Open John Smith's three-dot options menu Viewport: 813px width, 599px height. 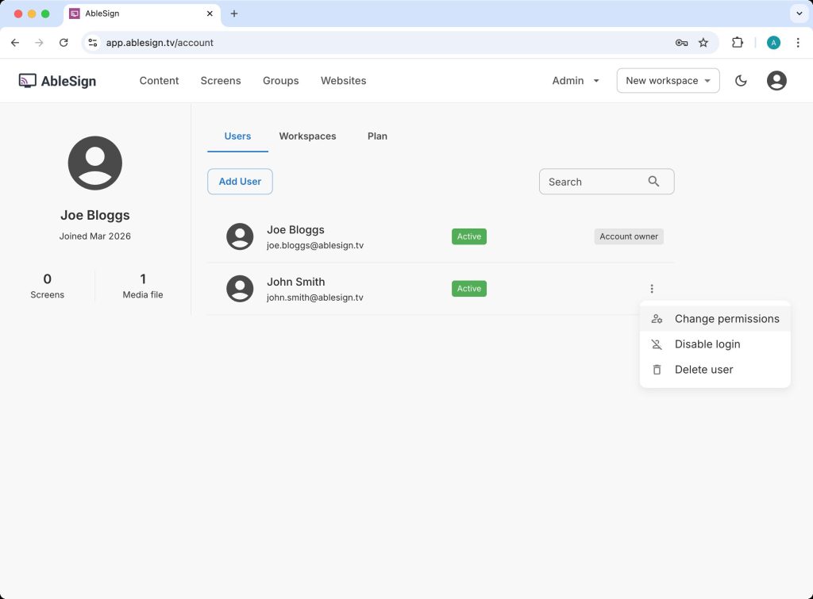point(652,289)
